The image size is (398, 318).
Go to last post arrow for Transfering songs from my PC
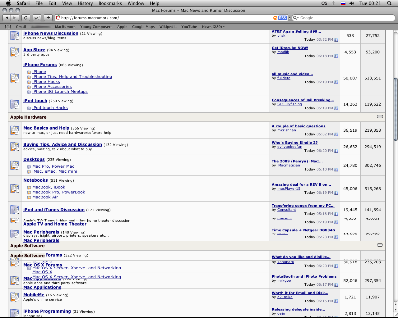pyautogui.click(x=336, y=214)
